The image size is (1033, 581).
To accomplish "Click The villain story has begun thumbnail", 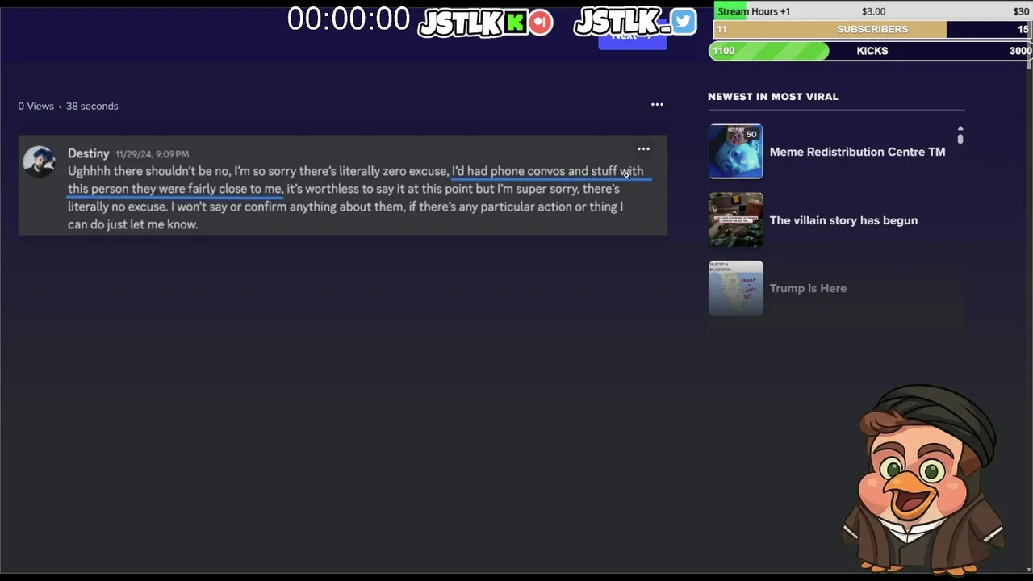I will (x=735, y=219).
